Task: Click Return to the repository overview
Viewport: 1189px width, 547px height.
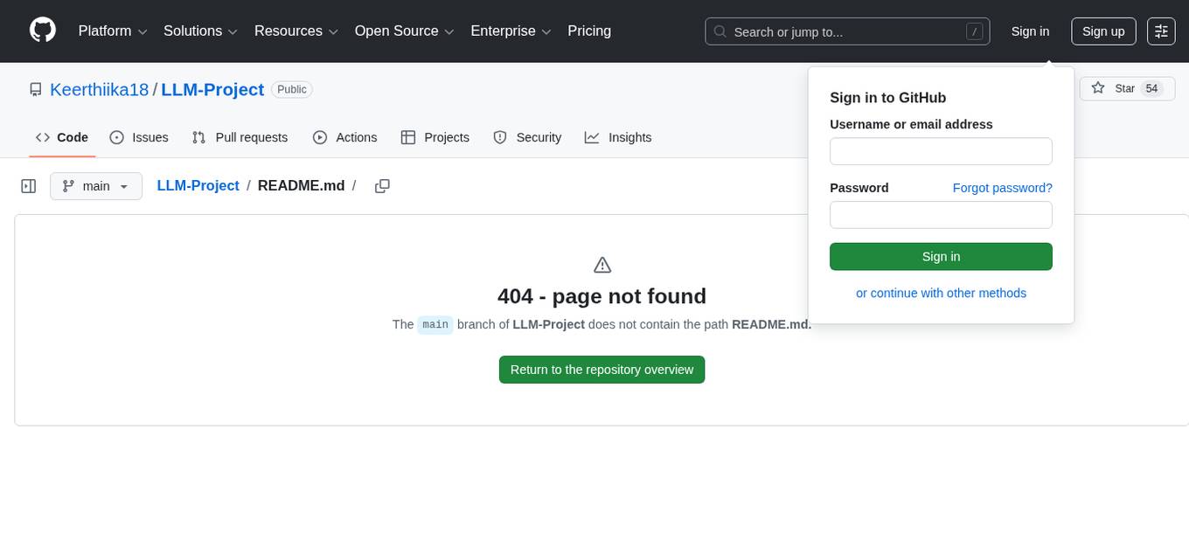Action: click(x=601, y=369)
